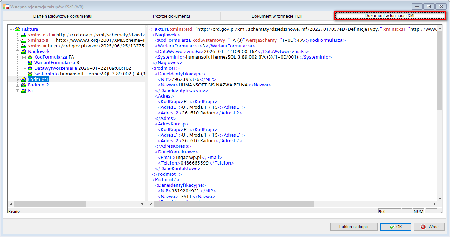Viewport: 450px width, 237px height.
Task: Show the Dokument w formacie PDF tab
Action: [277, 16]
